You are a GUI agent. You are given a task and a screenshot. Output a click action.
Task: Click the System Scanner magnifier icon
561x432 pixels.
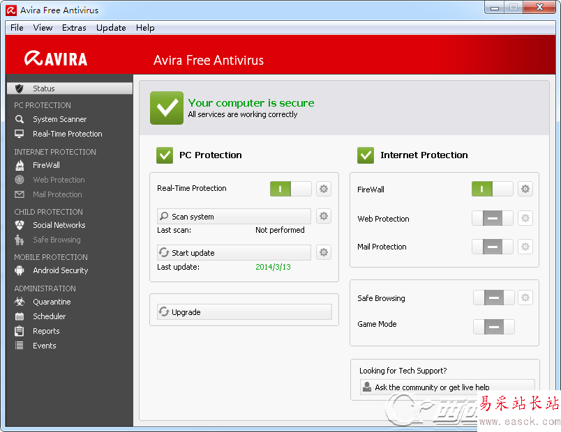tap(20, 119)
